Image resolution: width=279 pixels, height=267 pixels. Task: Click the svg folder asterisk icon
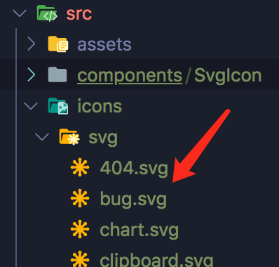pyautogui.click(x=69, y=137)
